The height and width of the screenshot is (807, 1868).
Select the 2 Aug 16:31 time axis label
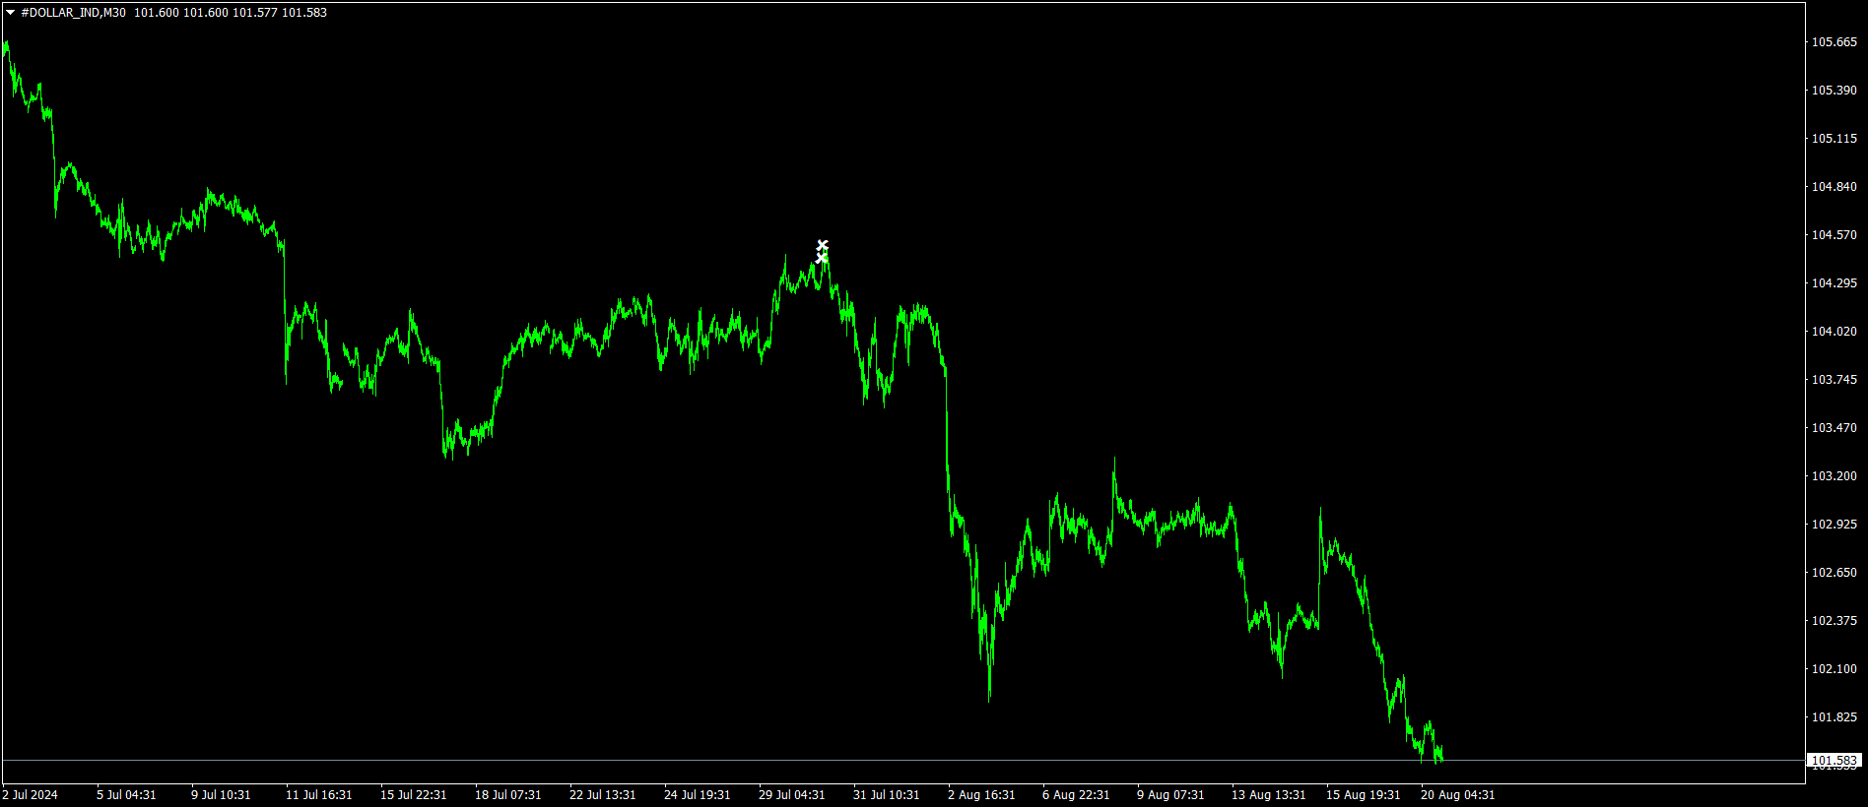click(x=980, y=795)
